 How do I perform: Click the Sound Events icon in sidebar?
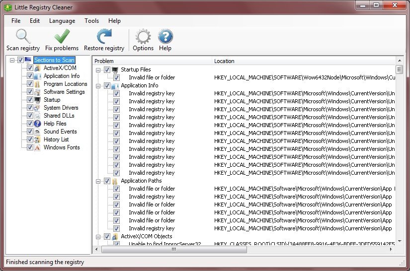(x=37, y=132)
